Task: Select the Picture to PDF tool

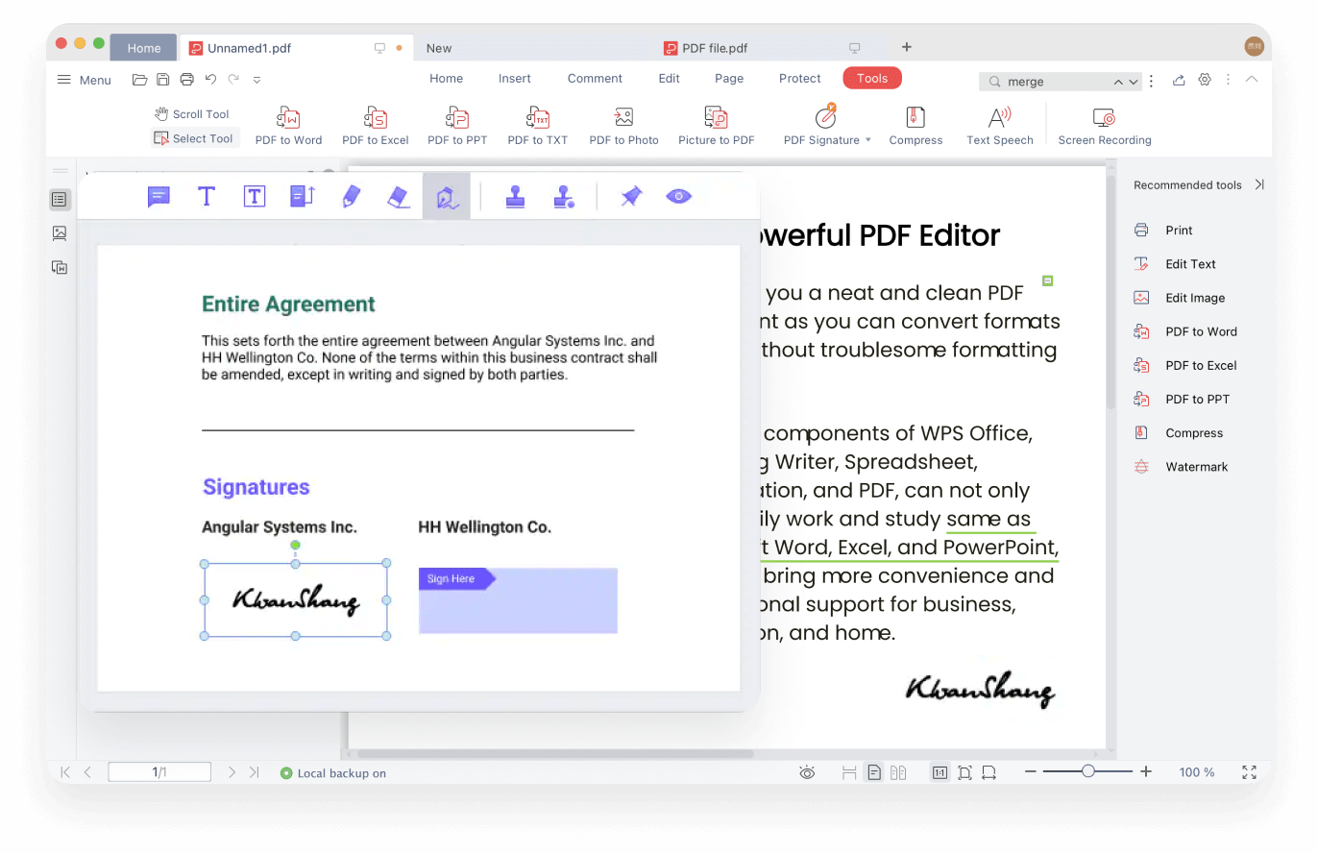Action: coord(716,118)
